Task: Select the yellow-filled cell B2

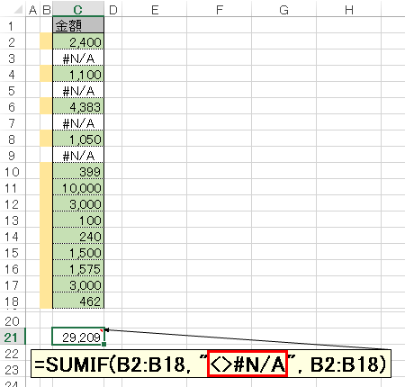Action: pyautogui.click(x=46, y=41)
